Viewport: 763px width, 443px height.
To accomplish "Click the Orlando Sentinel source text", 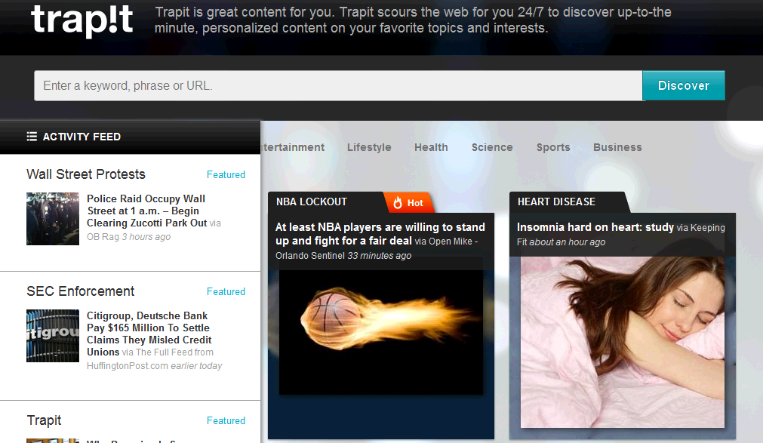I will coord(310,256).
